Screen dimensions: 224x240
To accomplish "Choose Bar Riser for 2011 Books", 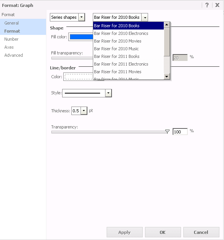I will click(x=128, y=56).
